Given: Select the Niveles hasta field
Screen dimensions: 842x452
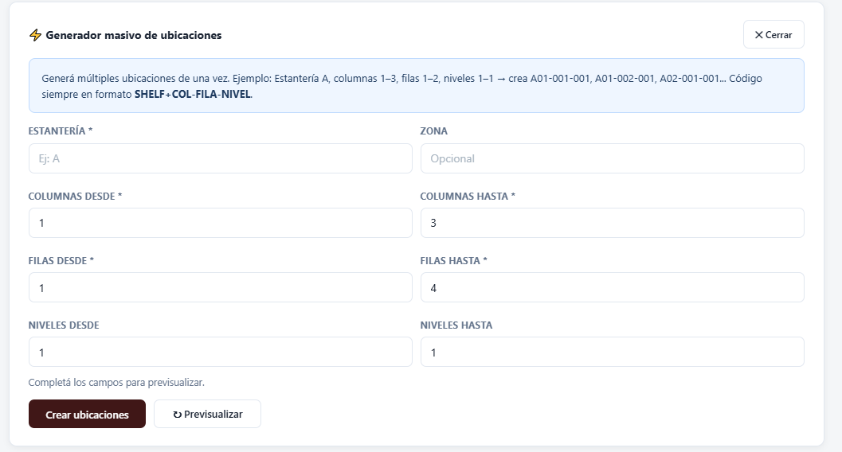Looking at the screenshot, I should 612,352.
